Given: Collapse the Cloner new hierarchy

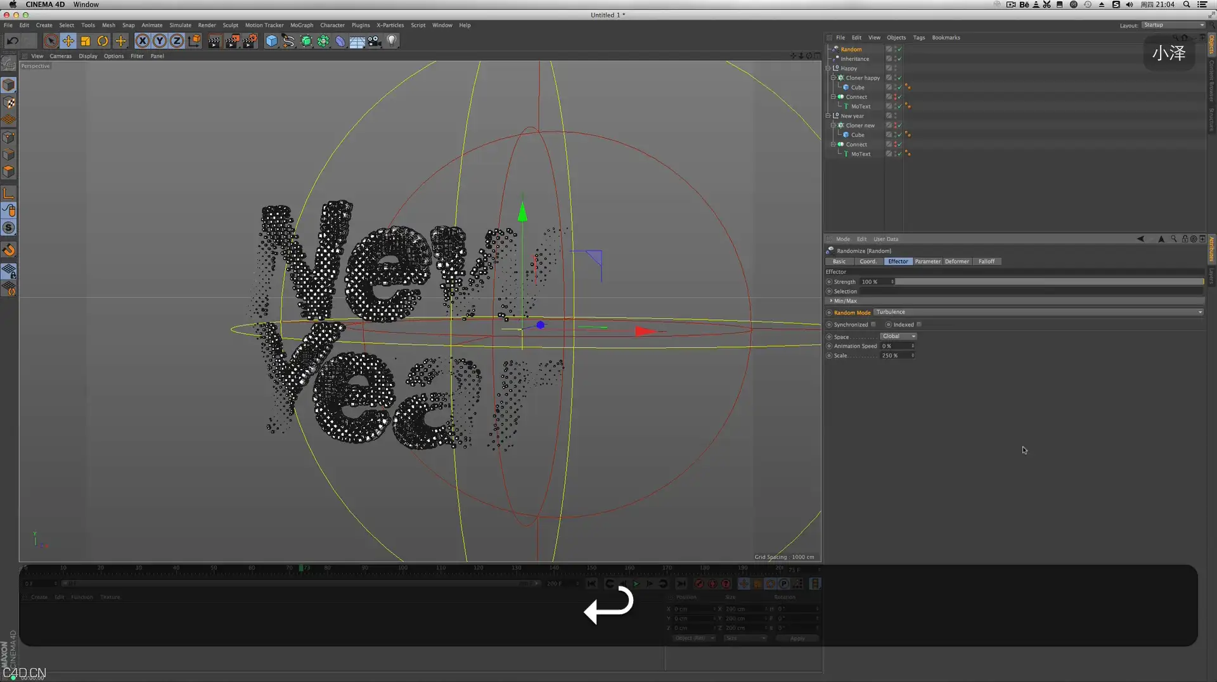Looking at the screenshot, I should [x=833, y=125].
